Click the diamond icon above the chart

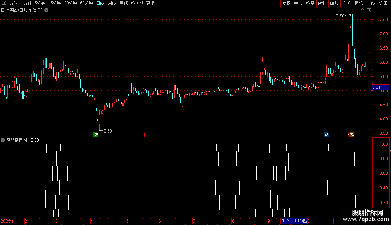[363, 10]
